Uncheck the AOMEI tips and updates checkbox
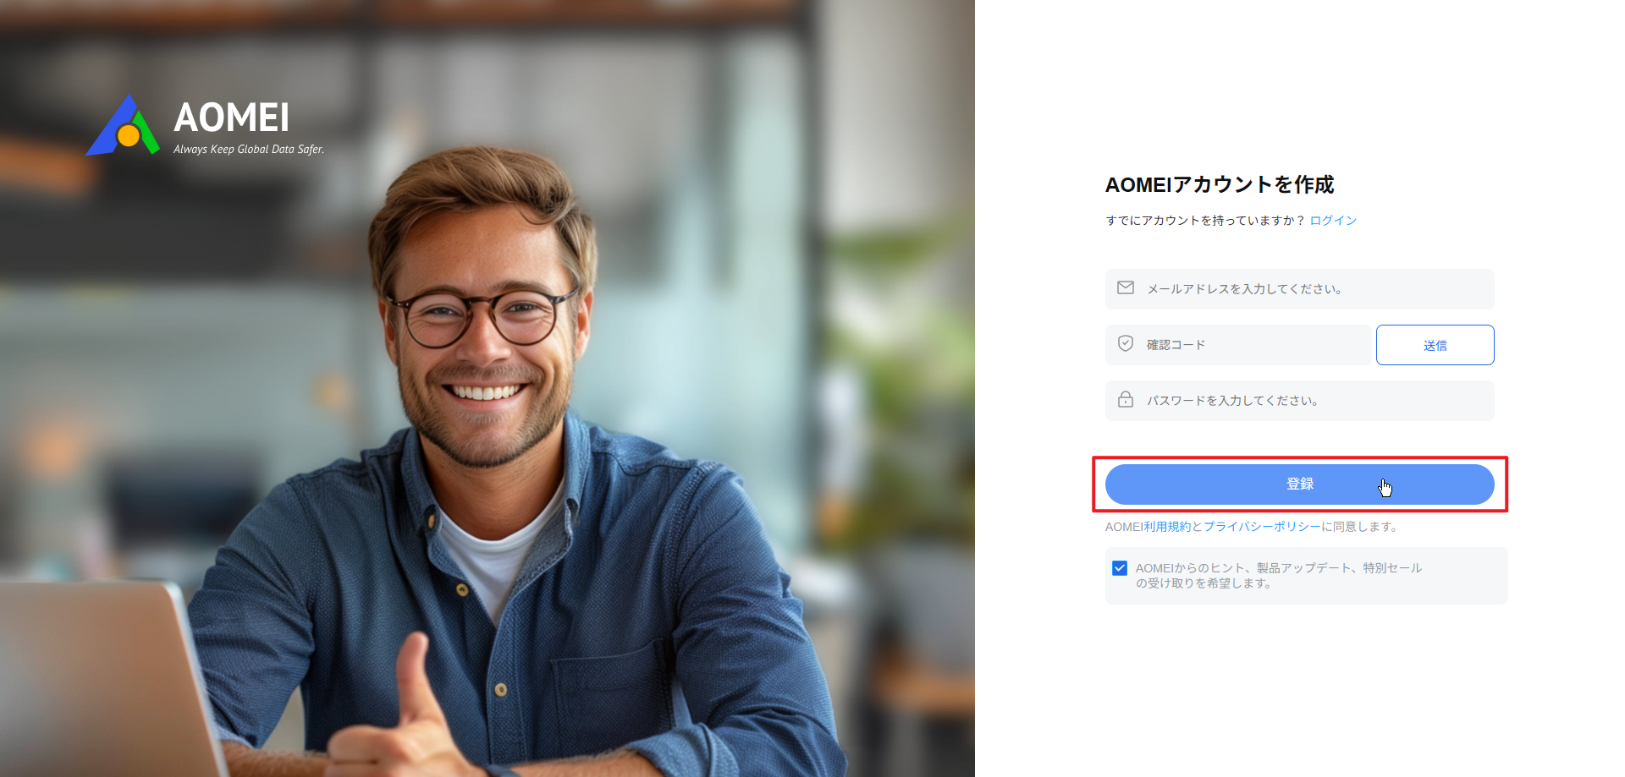The height and width of the screenshot is (777, 1625). point(1120,568)
